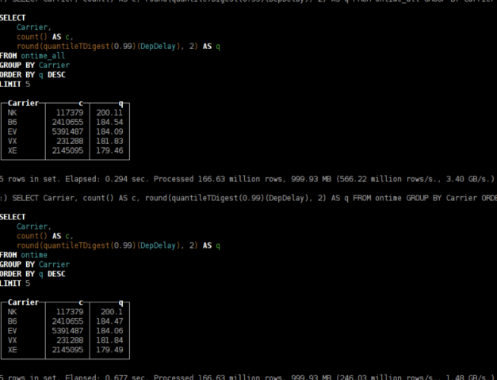This screenshot has height=380, width=497.
Task: Select the 200.11 value in first table
Action: pyautogui.click(x=109, y=112)
